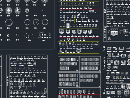The width and height of the screenshot is (130, 98).
Task: Click the circle tree with center dot 树39
Action: [x=36, y=22]
